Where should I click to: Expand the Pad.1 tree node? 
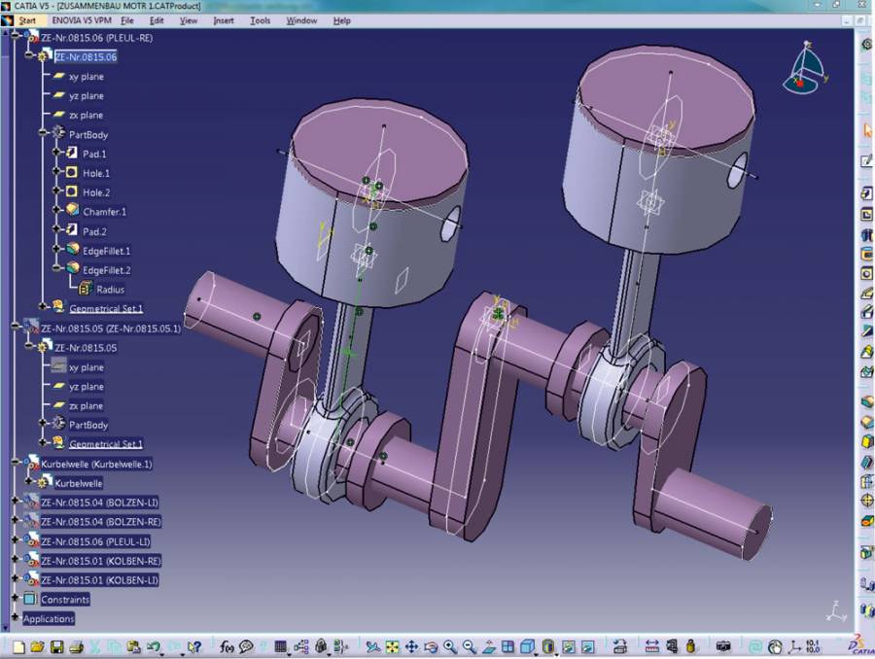[55, 153]
